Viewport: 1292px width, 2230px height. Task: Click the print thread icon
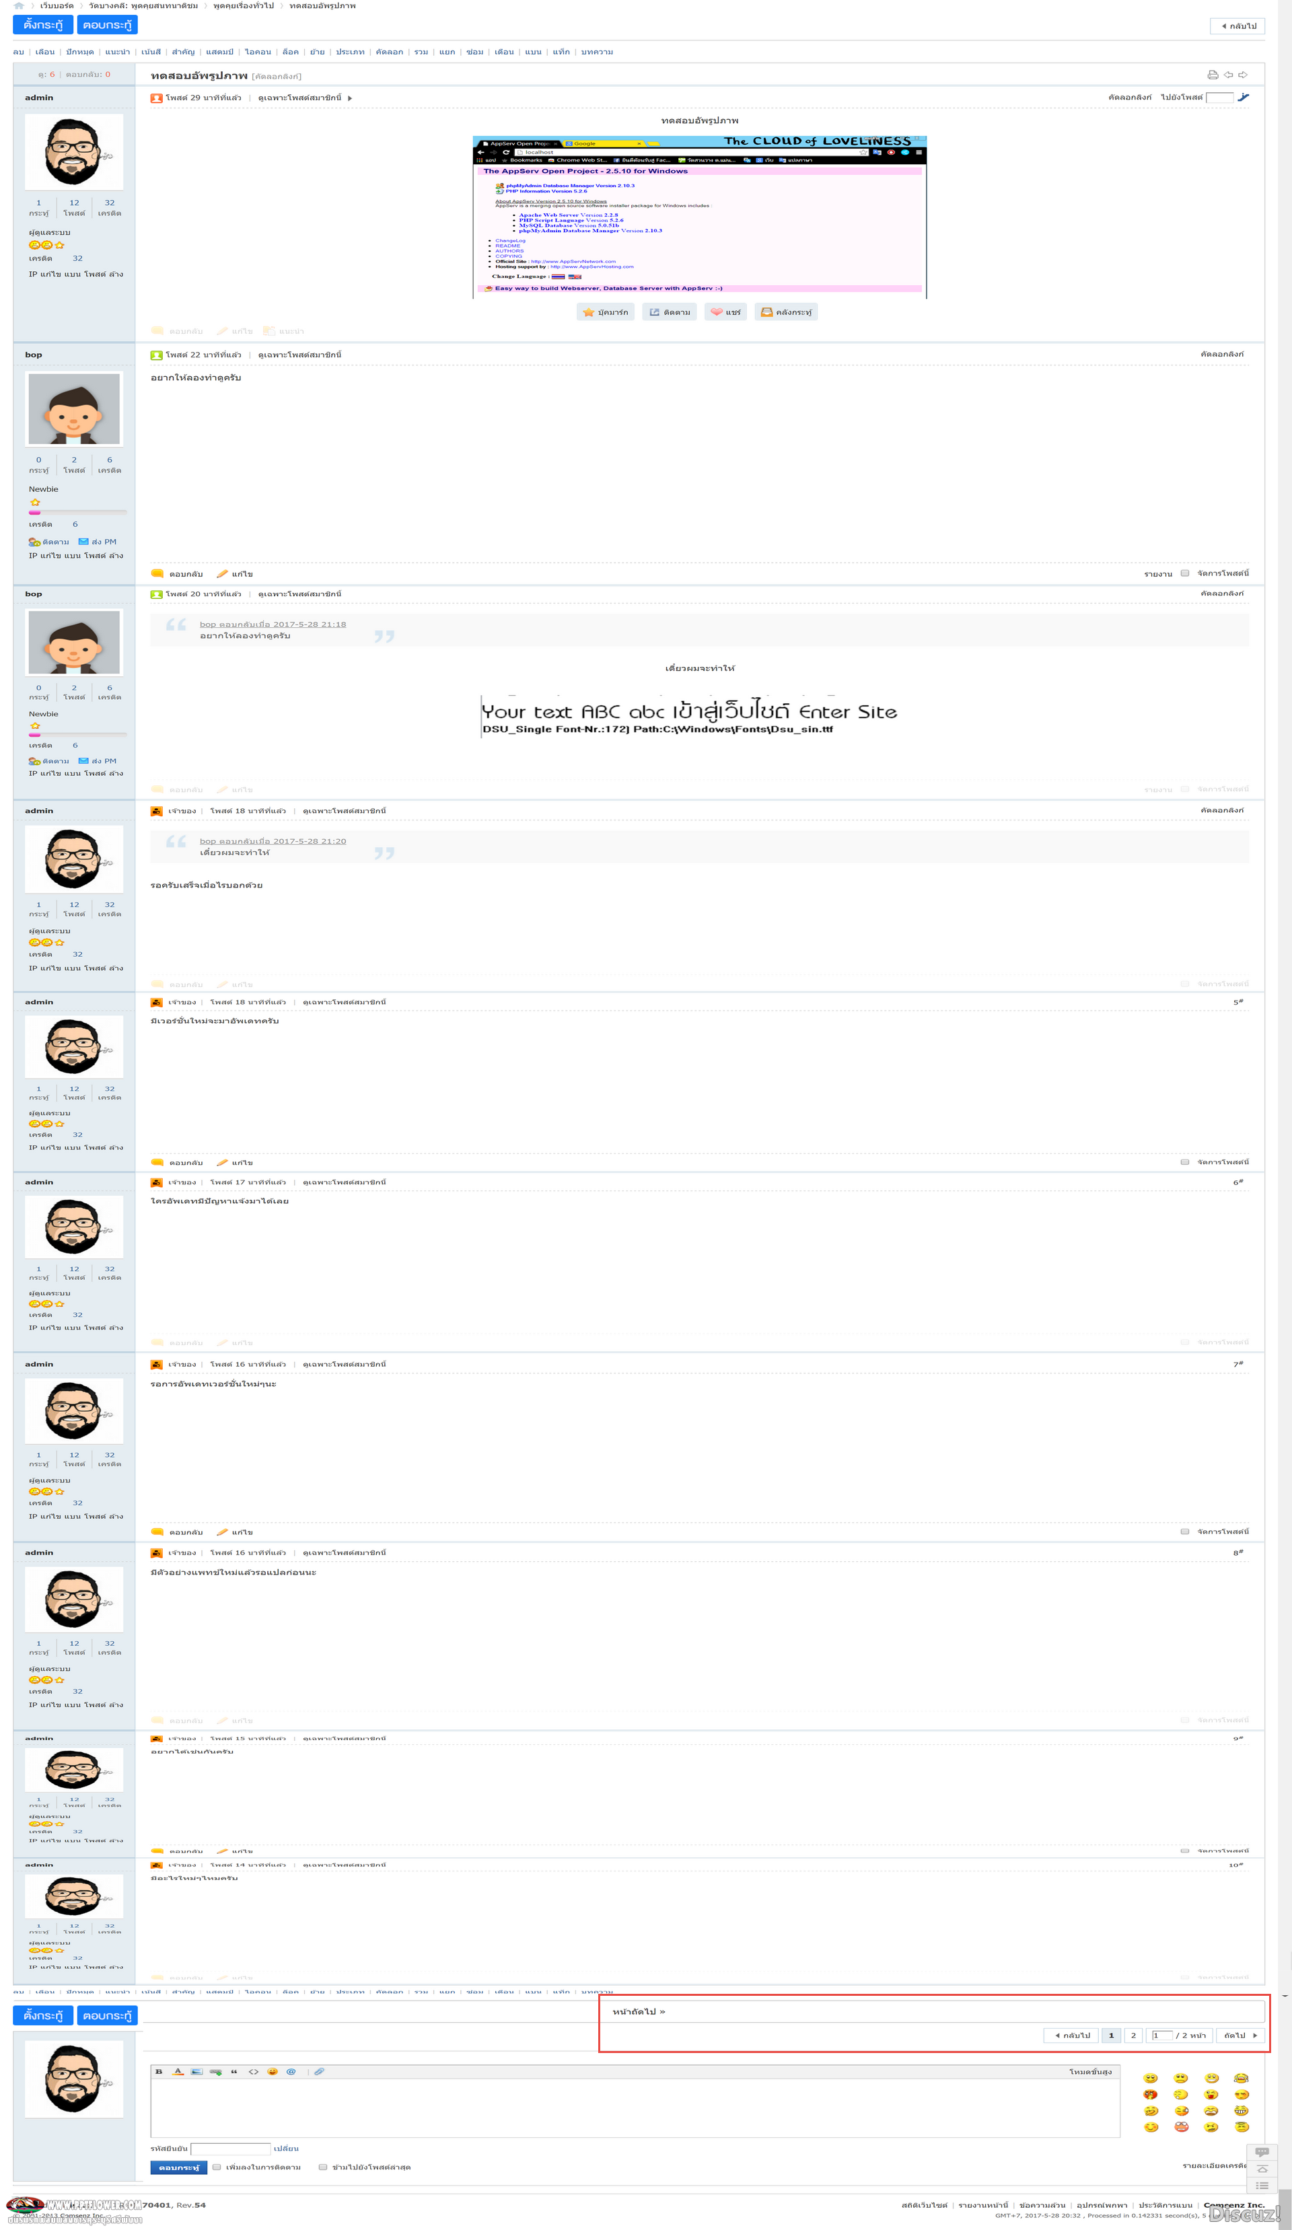point(1213,75)
